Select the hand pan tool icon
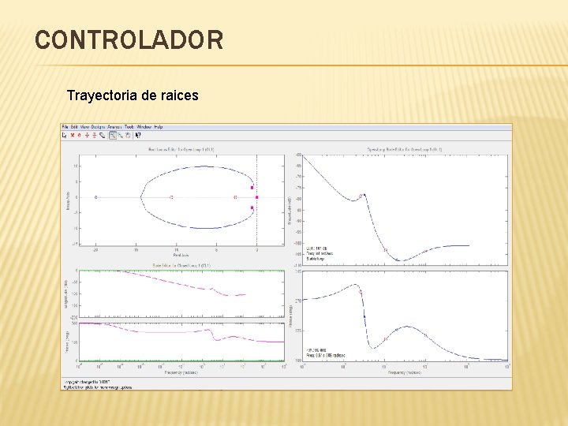 point(128,136)
